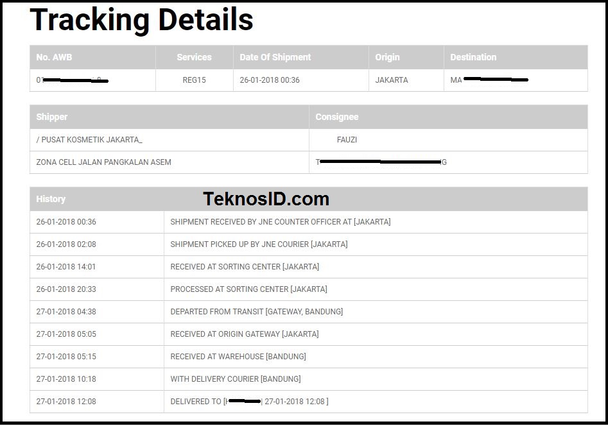The image size is (608, 426).
Task: Click the Tracking Details heading
Action: click(141, 19)
